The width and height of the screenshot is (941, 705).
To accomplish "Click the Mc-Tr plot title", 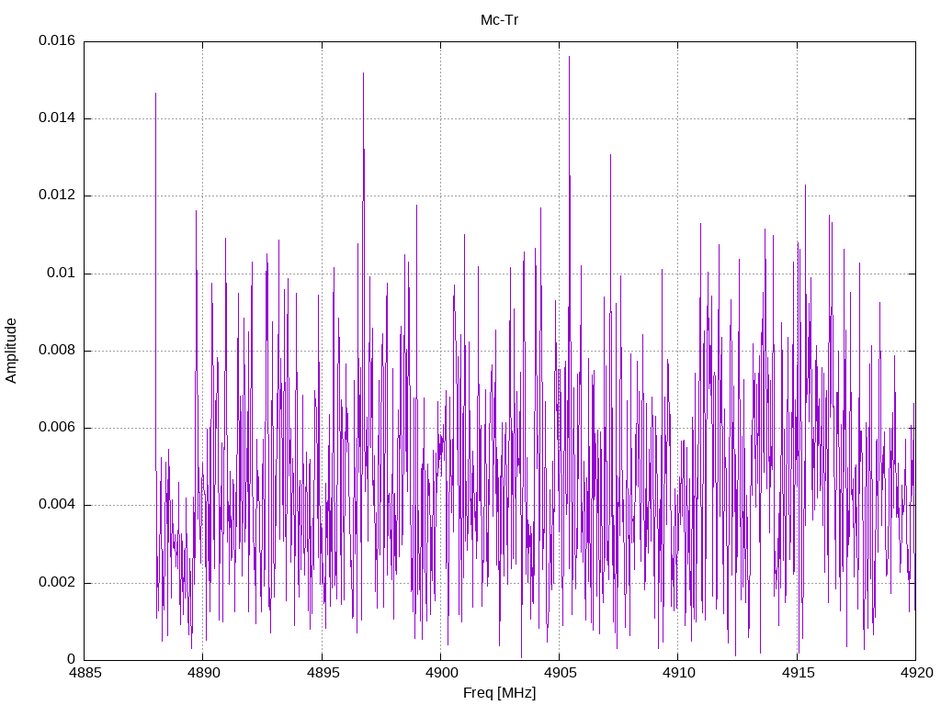I will coord(499,20).
